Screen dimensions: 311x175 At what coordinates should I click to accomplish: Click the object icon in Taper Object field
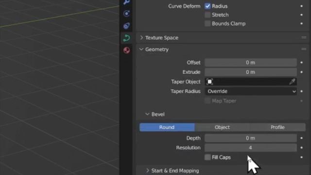(x=209, y=82)
